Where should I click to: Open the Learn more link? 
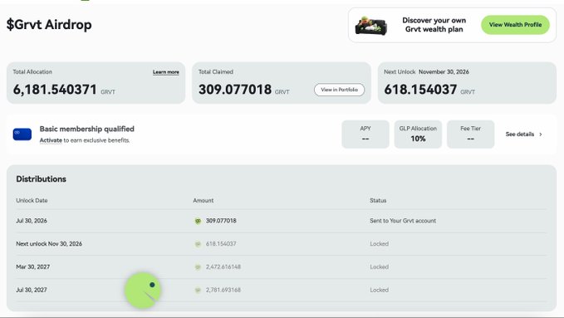click(x=166, y=72)
